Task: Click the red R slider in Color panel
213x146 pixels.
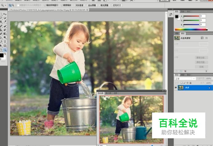Action: (191, 16)
